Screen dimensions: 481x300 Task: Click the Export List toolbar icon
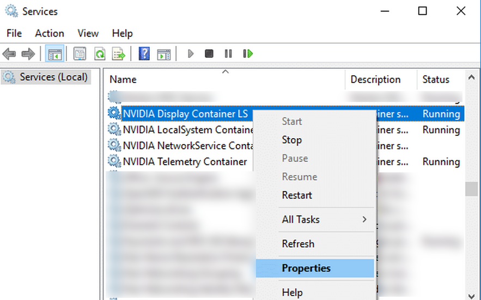click(x=119, y=54)
